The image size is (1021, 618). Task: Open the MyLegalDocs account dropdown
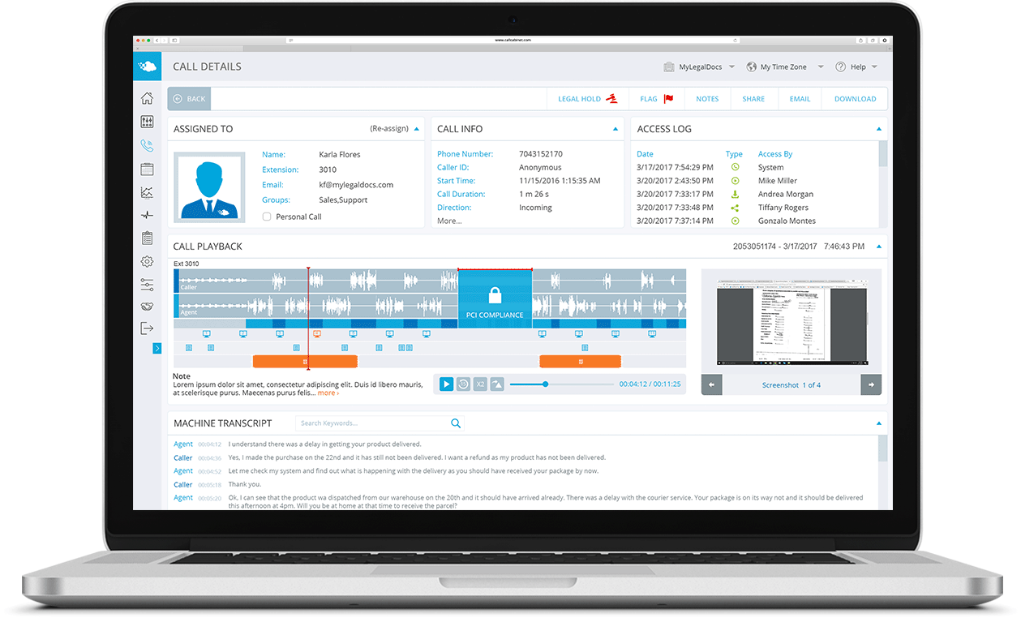[x=698, y=67]
